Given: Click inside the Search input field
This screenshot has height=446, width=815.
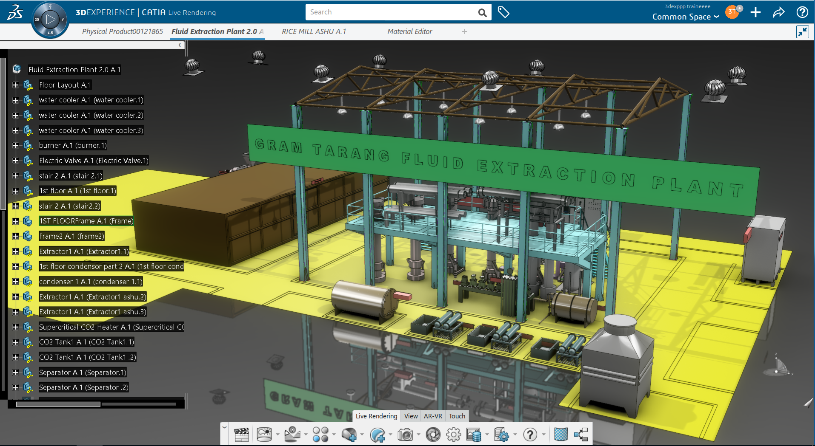Looking at the screenshot, I should (391, 12).
